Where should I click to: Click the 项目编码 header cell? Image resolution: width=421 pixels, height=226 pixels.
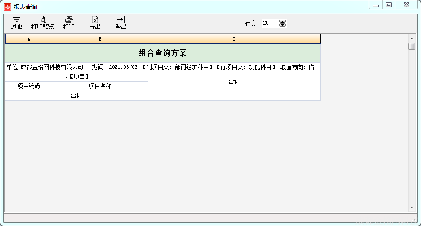(x=29, y=86)
